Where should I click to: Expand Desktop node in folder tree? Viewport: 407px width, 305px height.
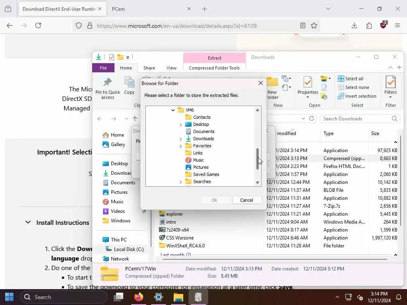pos(181,124)
